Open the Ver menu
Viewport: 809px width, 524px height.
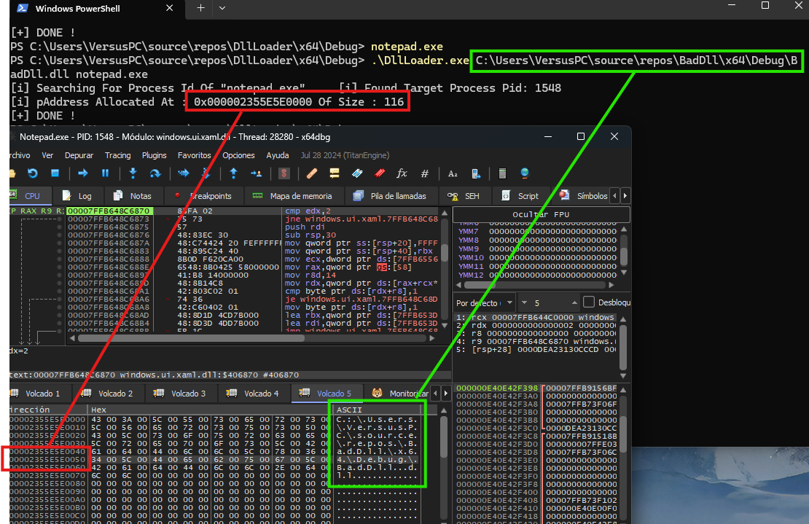point(47,155)
